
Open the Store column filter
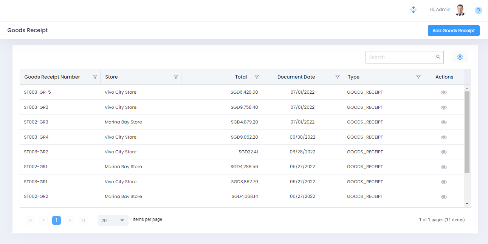[x=176, y=77]
